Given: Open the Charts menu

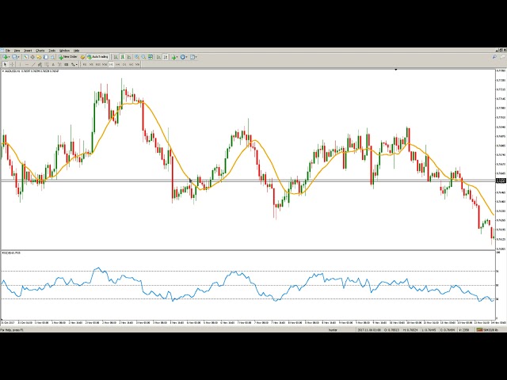Looking at the screenshot, I should point(40,51).
